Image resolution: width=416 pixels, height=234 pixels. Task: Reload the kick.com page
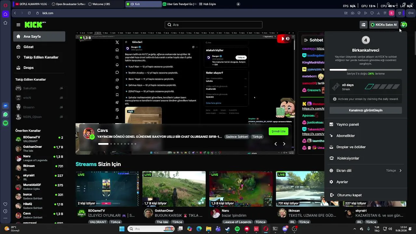click(29, 13)
